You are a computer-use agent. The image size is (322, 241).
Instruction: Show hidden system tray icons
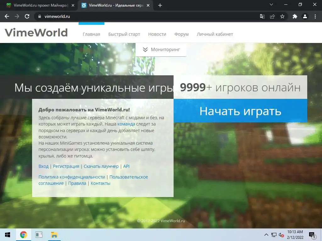pos(266,235)
